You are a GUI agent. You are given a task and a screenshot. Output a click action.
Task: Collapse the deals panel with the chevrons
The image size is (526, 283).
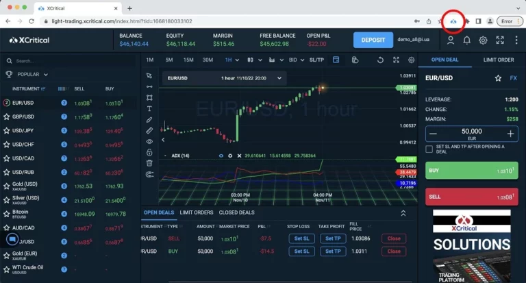tap(403, 213)
